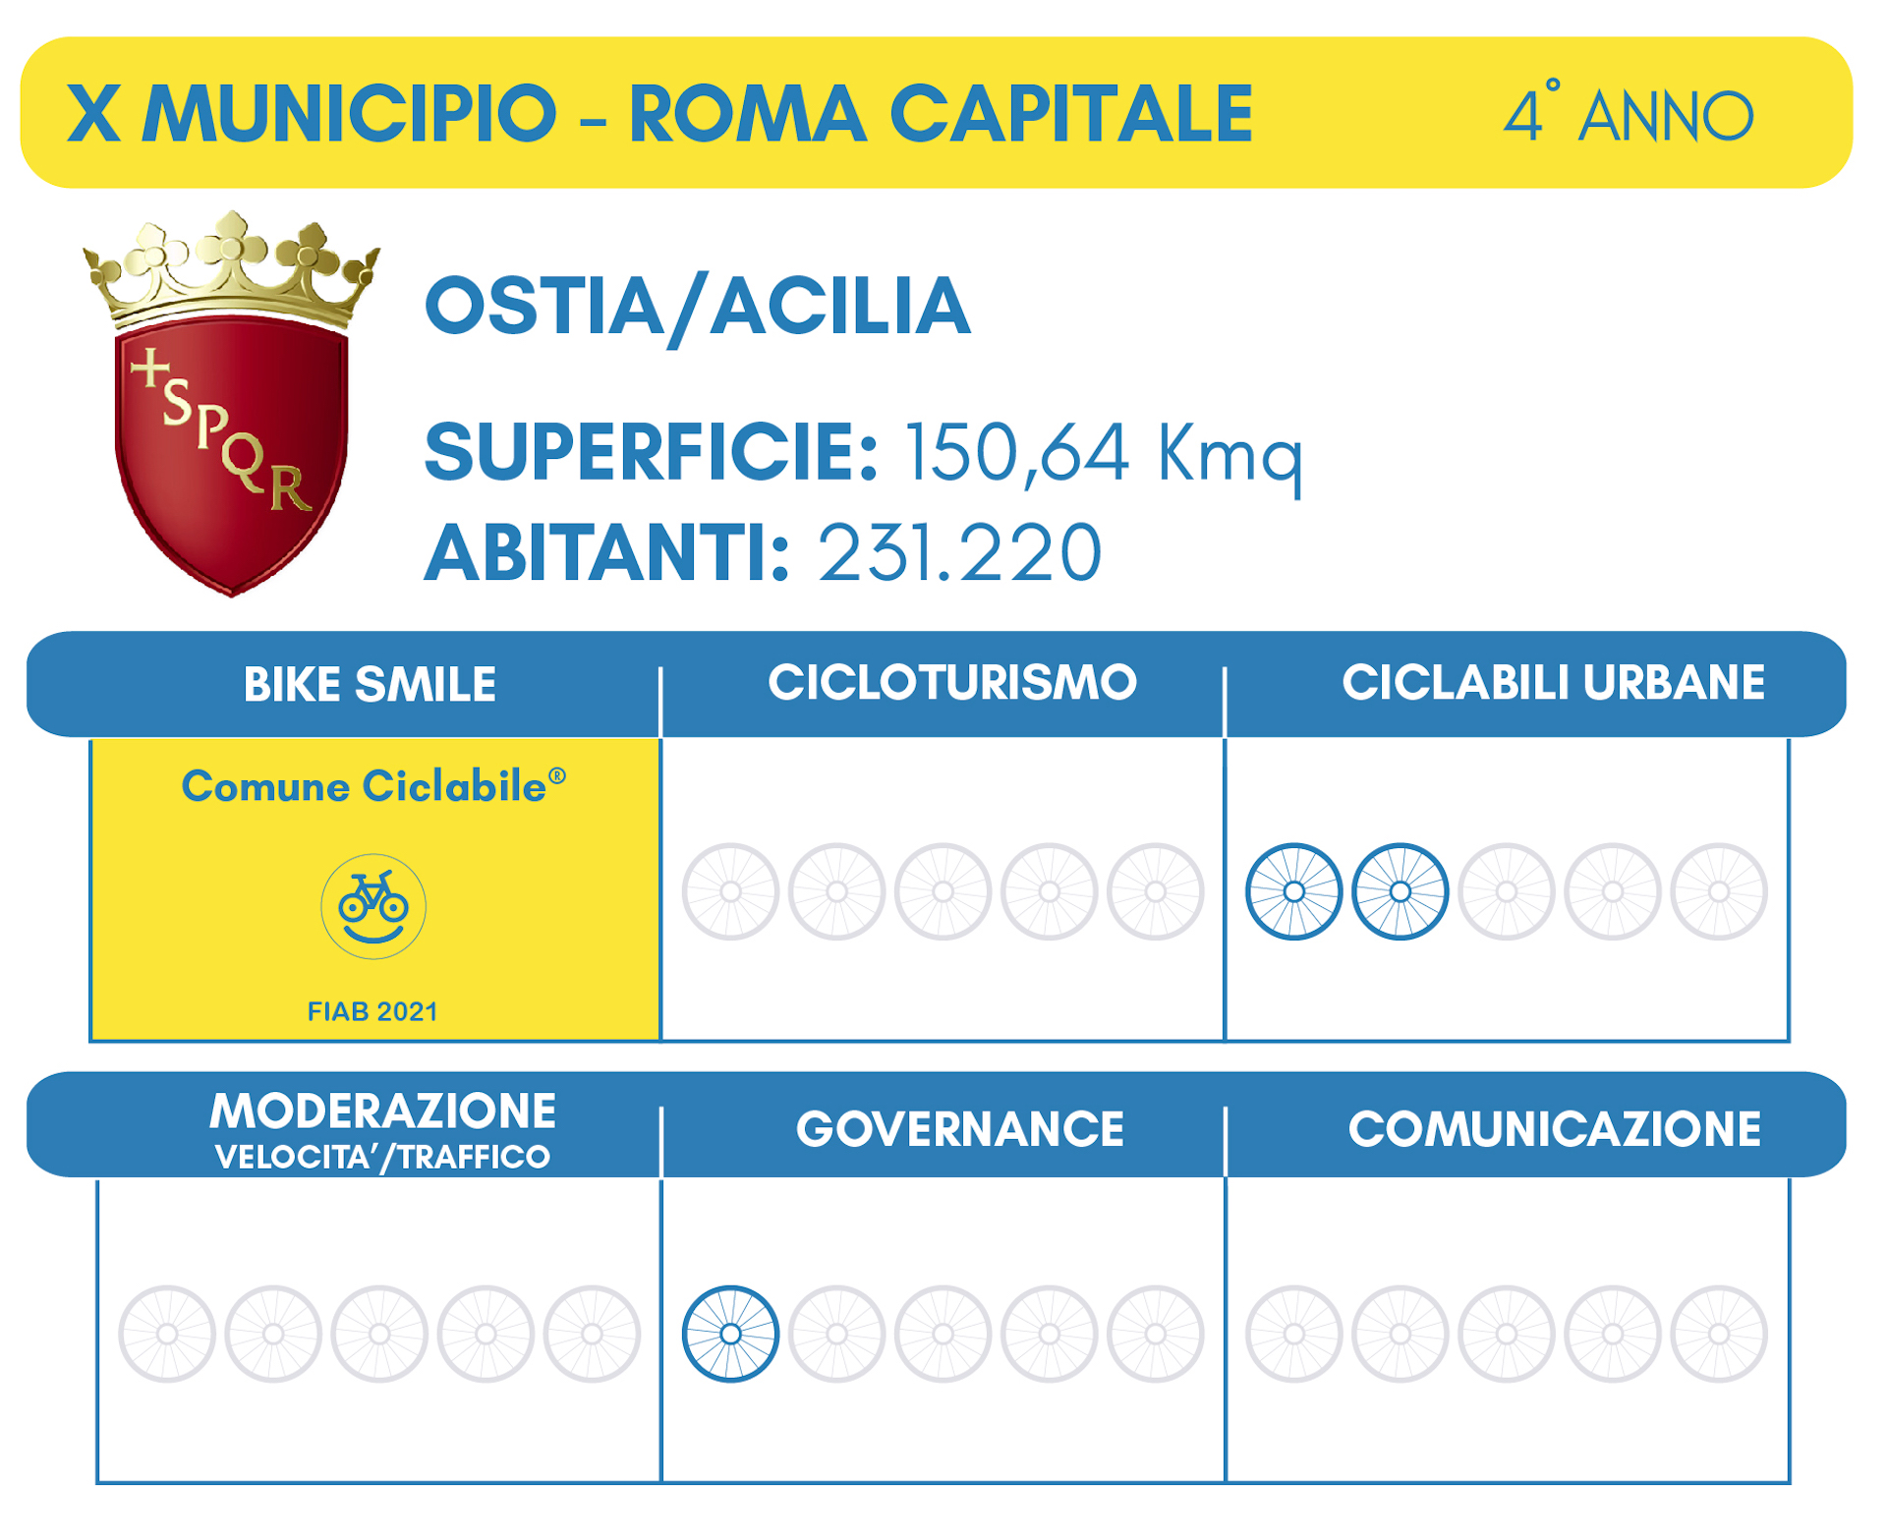Click the FIAB 2021 text
1887x1539 pixels.
(x=372, y=1011)
